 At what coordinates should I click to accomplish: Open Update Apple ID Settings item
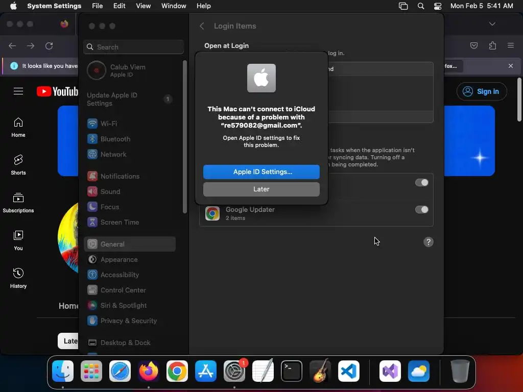coord(130,99)
